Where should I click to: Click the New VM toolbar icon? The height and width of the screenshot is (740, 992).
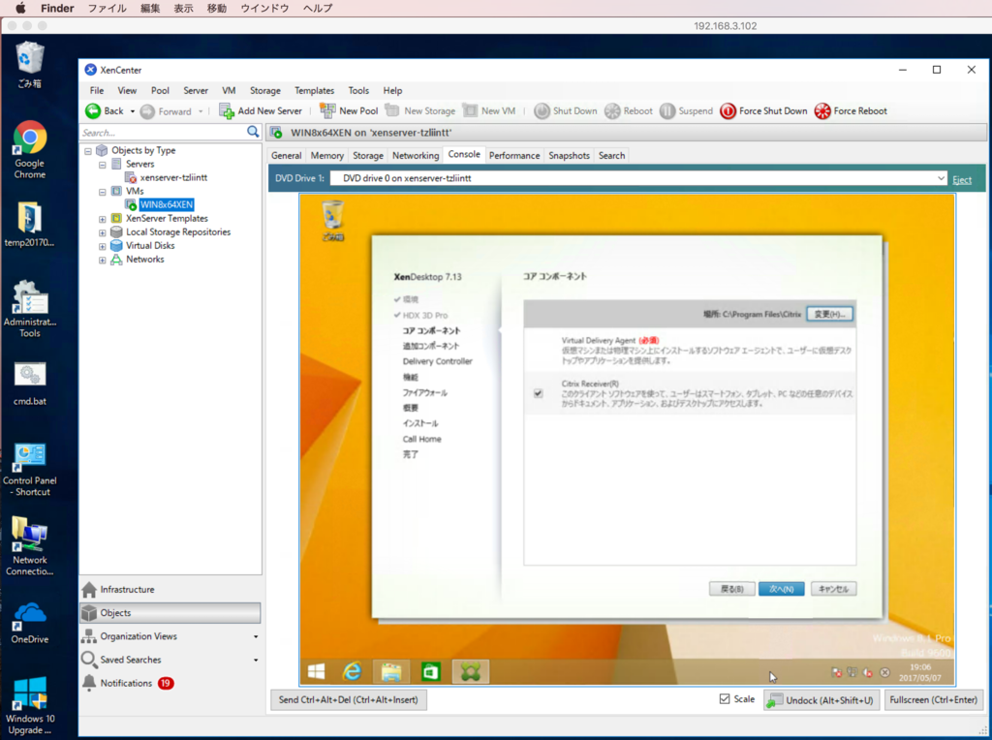(x=470, y=110)
